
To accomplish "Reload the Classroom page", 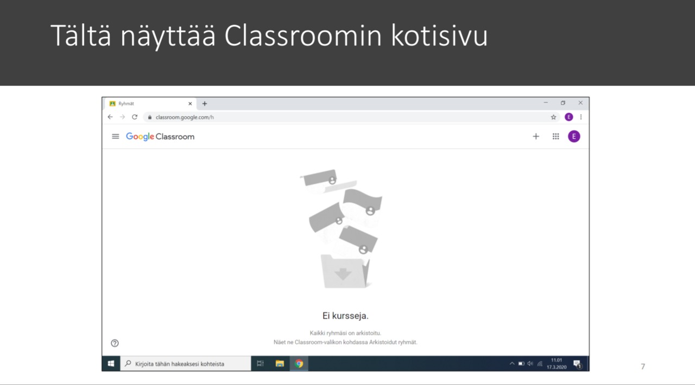I will [135, 117].
